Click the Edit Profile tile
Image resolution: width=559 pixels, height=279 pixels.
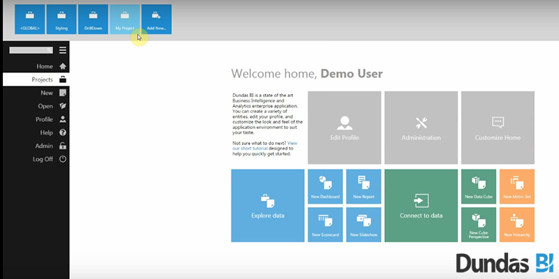pyautogui.click(x=344, y=128)
